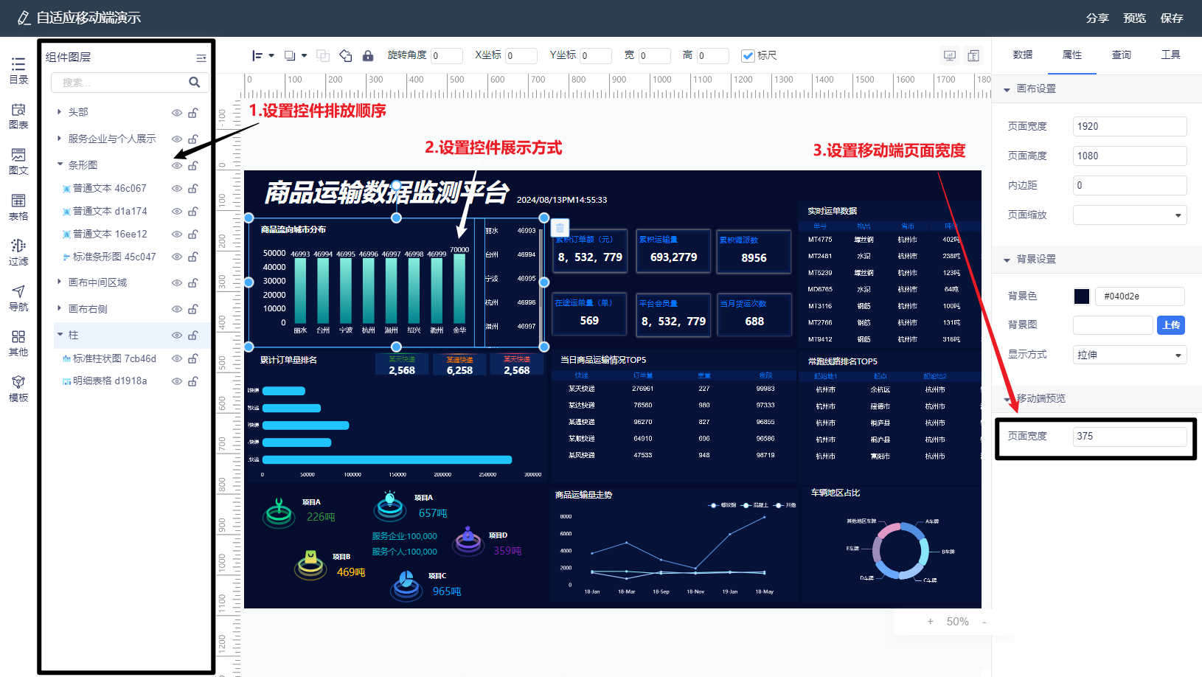Screen dimensions: 1202x677
Task: Expand the 画布右侧 layer group
Action: point(60,308)
